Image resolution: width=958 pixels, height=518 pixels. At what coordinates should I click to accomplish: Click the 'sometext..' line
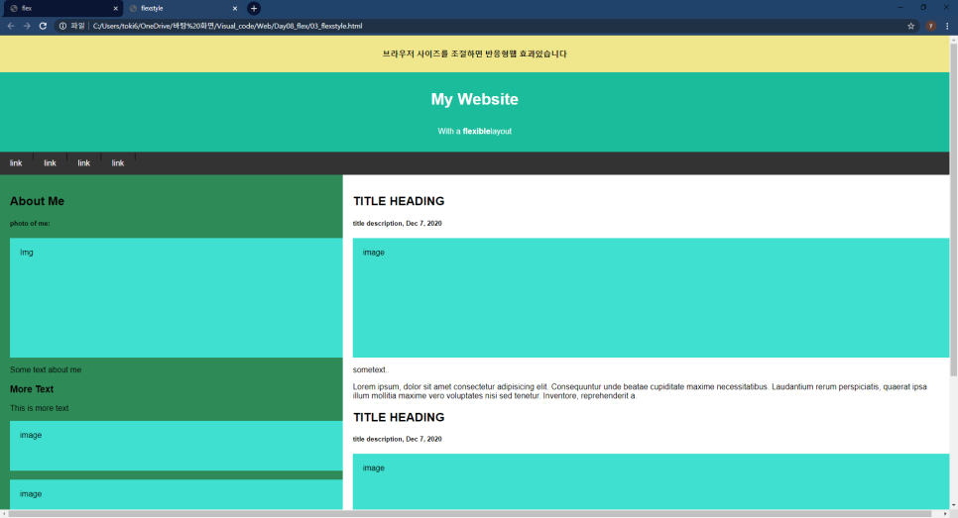371,369
